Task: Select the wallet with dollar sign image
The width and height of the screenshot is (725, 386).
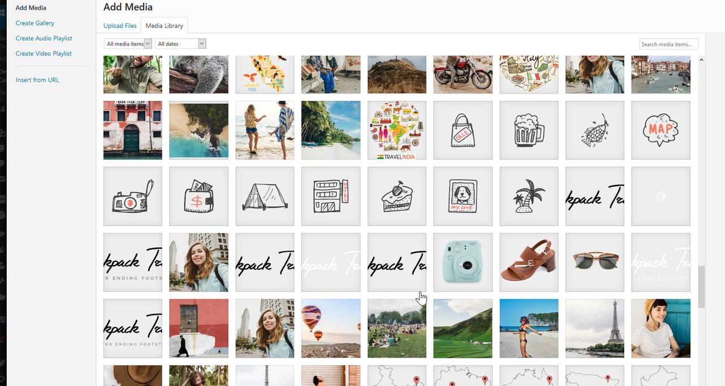Action: click(x=199, y=196)
